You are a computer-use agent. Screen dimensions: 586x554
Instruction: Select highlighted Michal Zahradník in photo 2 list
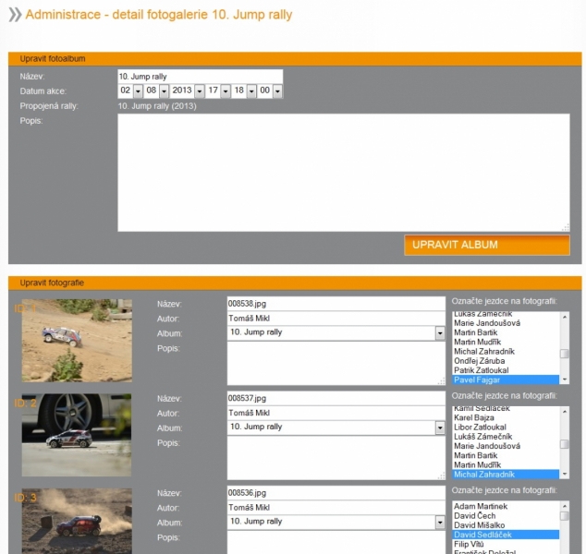(506, 475)
